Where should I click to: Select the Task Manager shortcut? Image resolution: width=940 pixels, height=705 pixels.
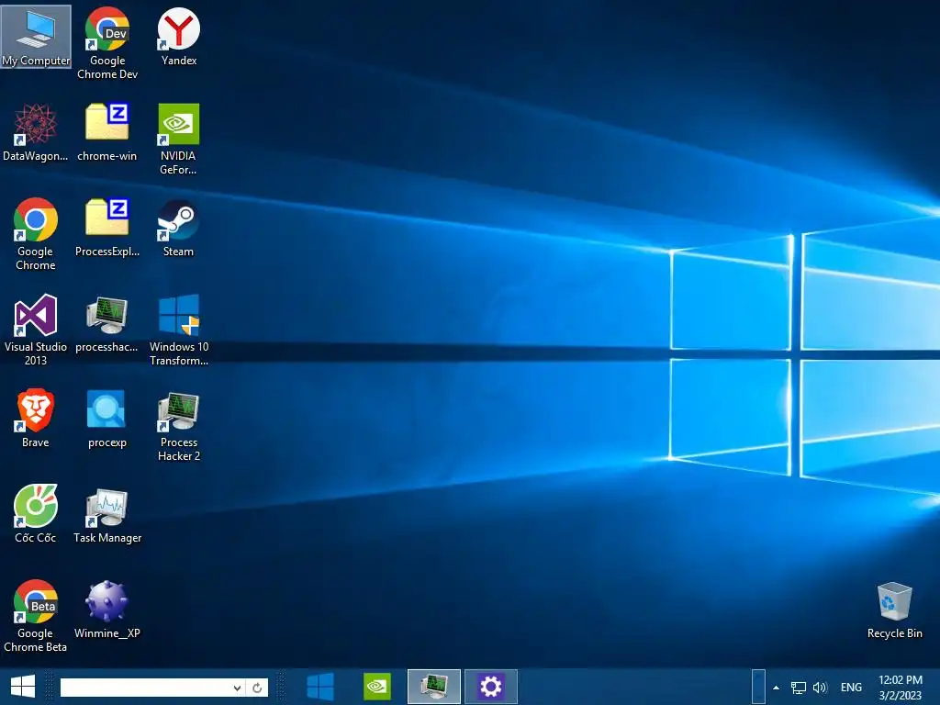[107, 514]
